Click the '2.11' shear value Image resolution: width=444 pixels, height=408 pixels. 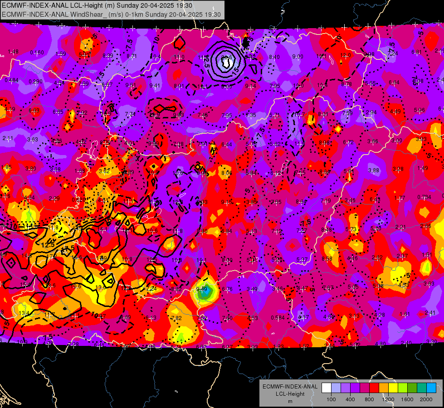pos(8,138)
